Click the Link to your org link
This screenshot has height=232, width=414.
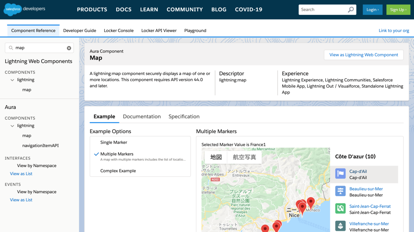tap(394, 31)
